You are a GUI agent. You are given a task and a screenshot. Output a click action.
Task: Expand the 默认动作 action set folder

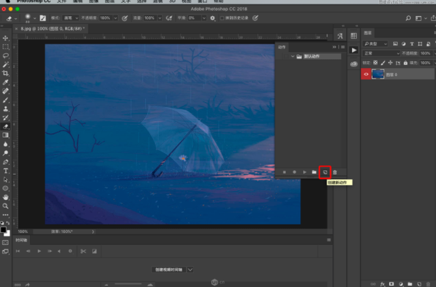(293, 56)
